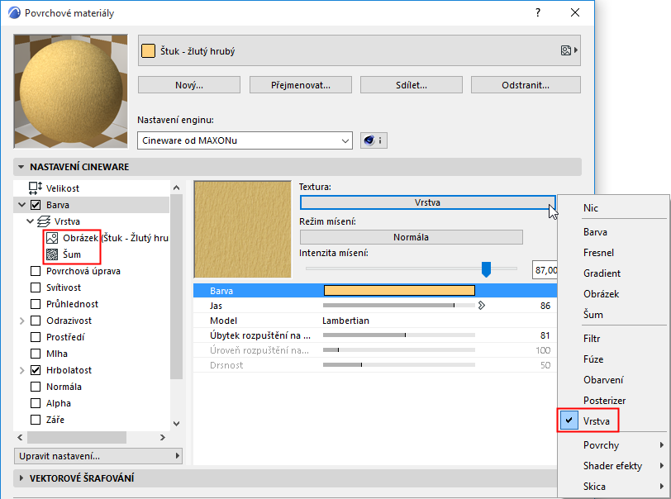This screenshot has height=499, width=671.
Task: Click the Přejmenovat button
Action: click(x=300, y=83)
